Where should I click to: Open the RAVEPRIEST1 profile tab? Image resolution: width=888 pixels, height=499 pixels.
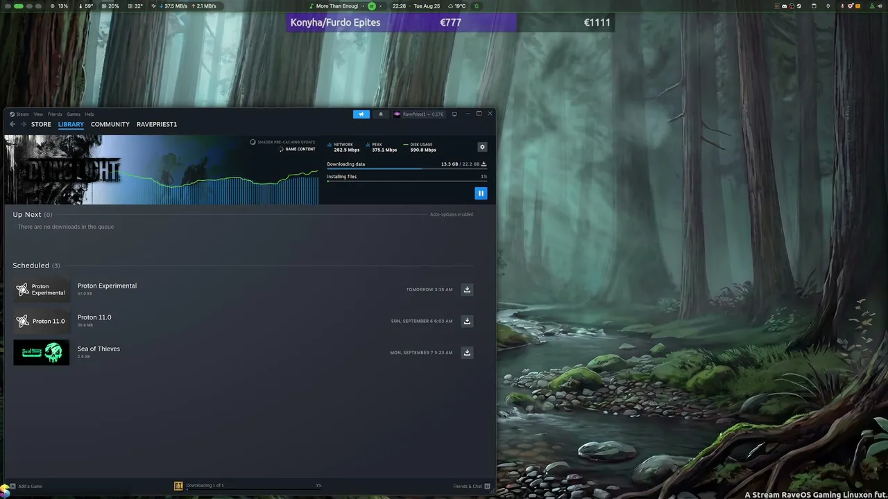(157, 125)
